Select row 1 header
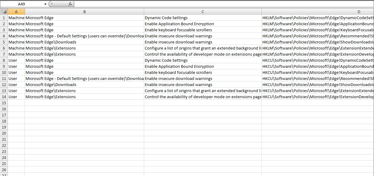 click(4, 18)
